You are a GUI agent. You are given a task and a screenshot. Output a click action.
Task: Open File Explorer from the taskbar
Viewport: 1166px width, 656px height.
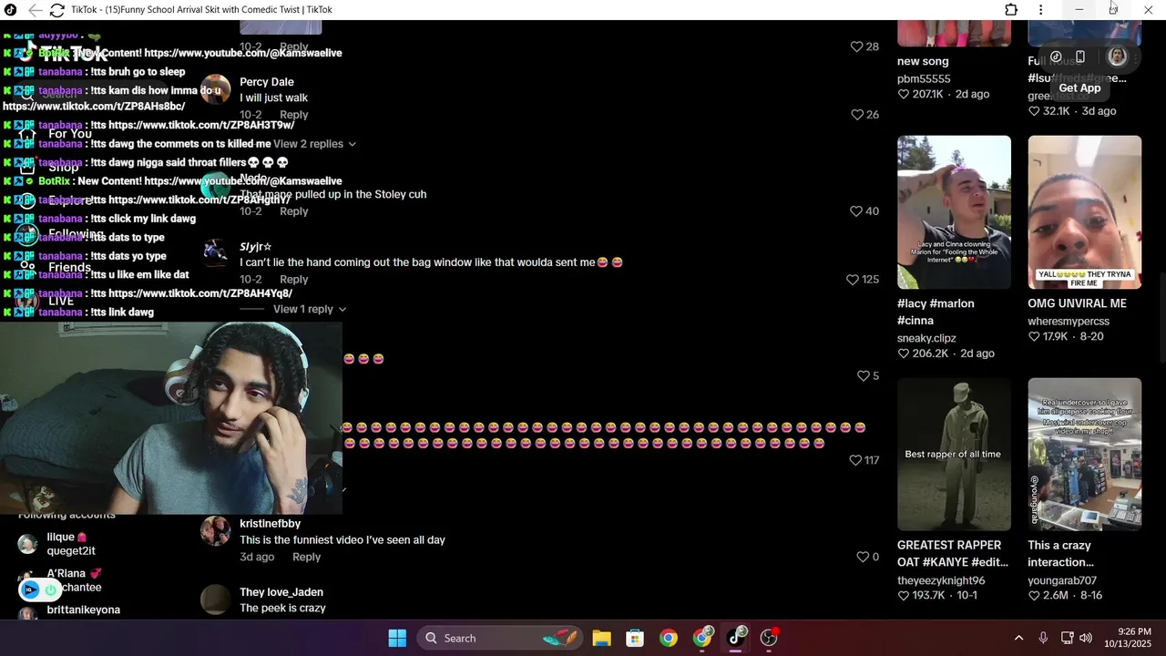click(x=601, y=638)
